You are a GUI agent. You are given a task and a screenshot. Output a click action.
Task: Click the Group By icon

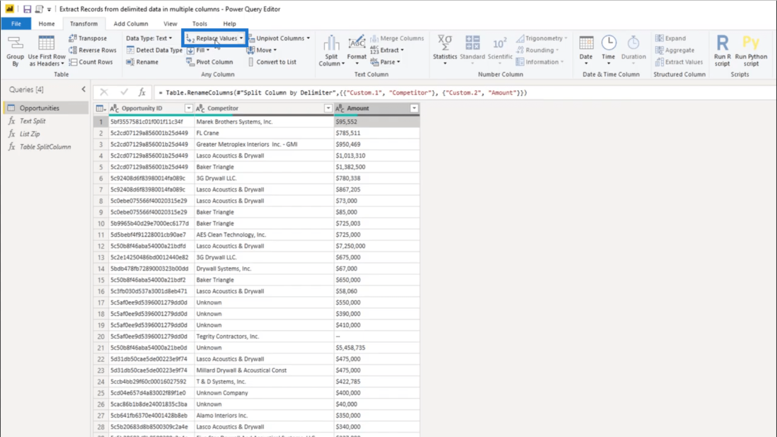(x=15, y=43)
